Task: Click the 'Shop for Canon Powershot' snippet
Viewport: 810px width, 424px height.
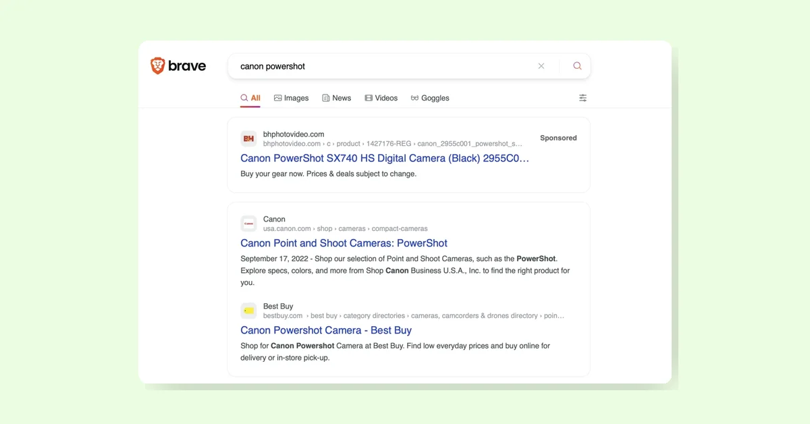Action: pyautogui.click(x=396, y=352)
